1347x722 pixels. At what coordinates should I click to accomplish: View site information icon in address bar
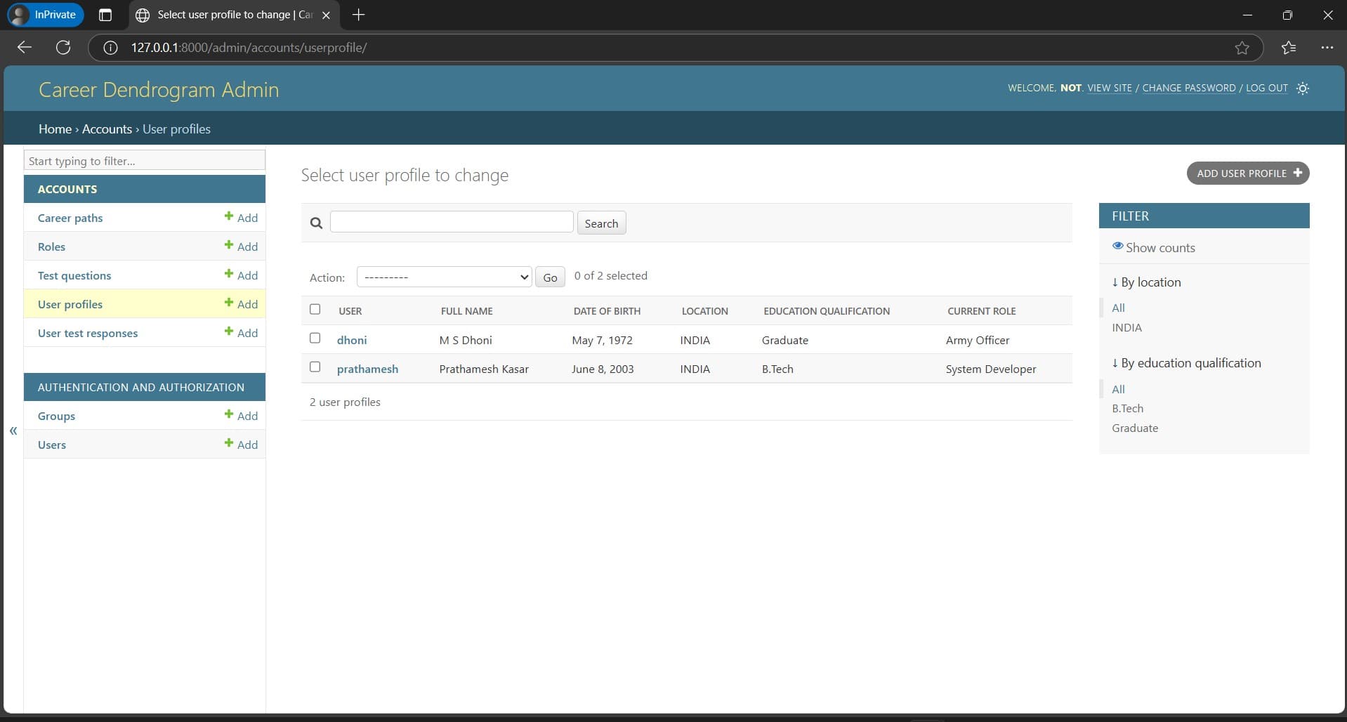coord(110,48)
